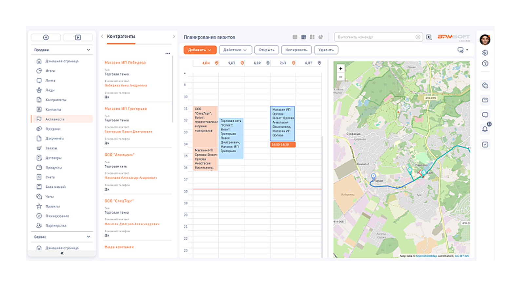Screen dimensions: 521x287
Task: Open the Действия dropdown
Action: click(235, 50)
